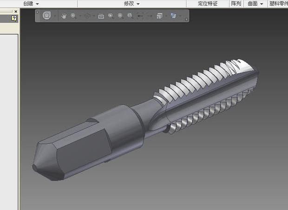Image resolution: width=288 pixels, height=210 pixels.
Task: Click the fourth magnifier zoom icon
Action: point(111,16)
